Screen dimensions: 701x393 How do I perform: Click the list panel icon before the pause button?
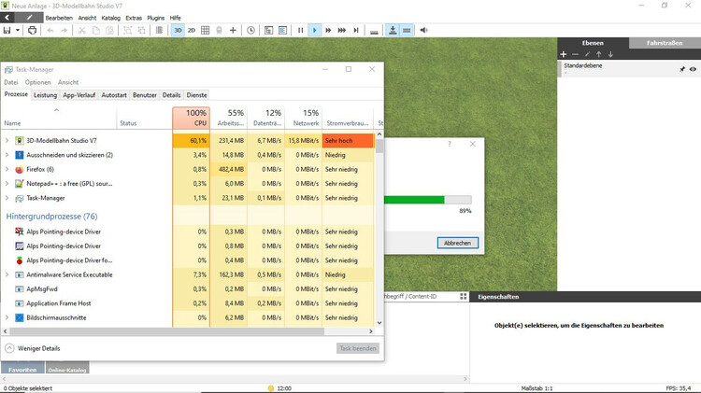tap(282, 31)
